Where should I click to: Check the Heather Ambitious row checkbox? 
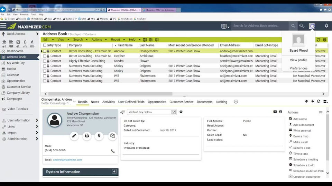[45, 56]
